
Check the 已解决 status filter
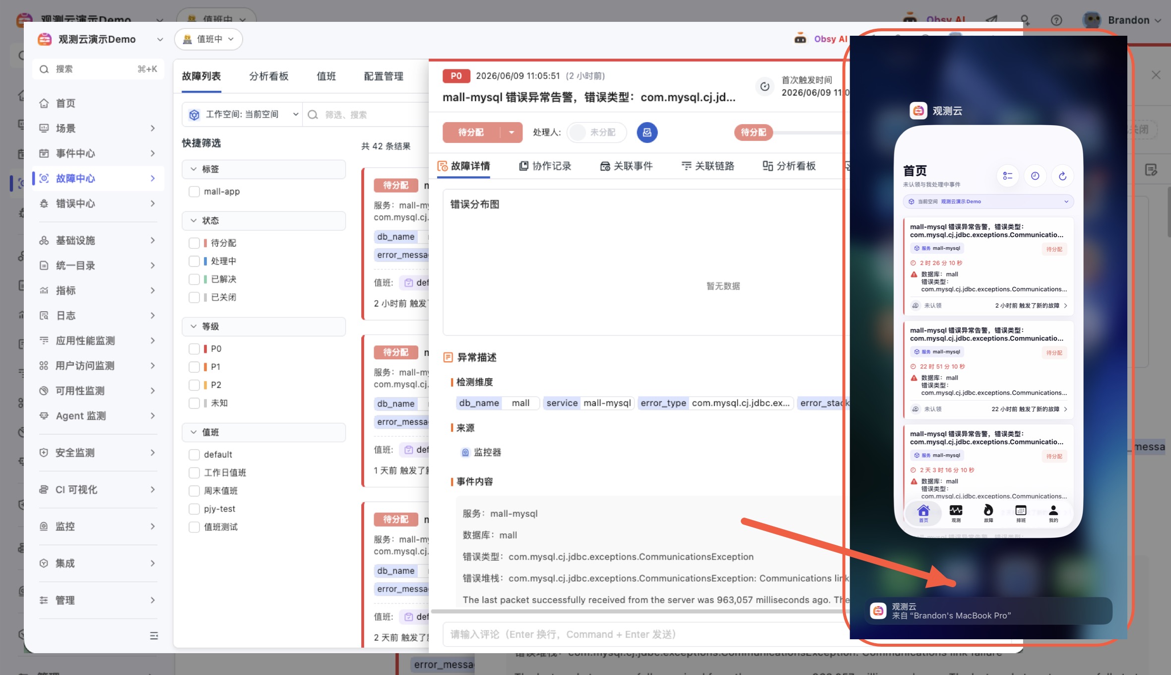[195, 279]
